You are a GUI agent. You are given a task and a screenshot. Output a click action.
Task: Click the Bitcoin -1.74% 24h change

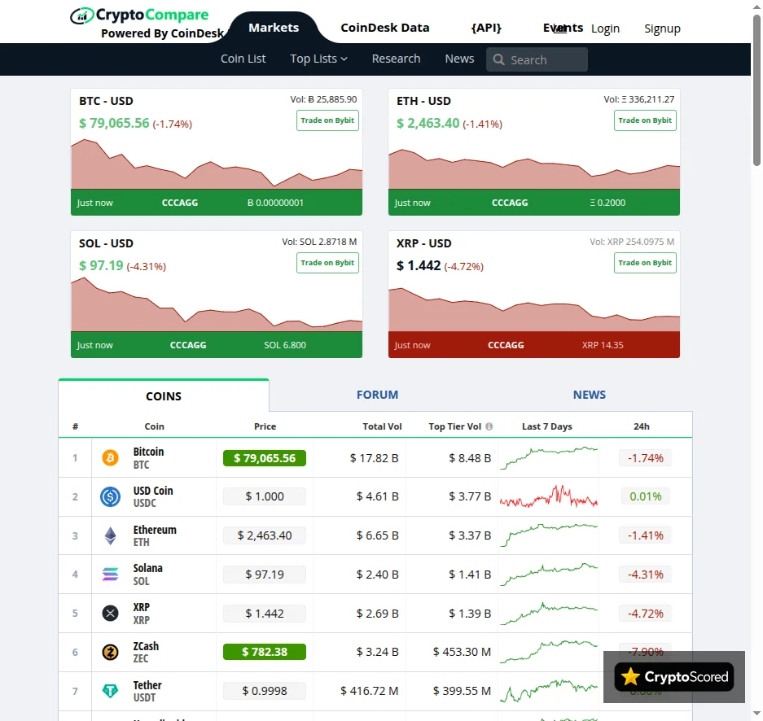[x=645, y=458]
